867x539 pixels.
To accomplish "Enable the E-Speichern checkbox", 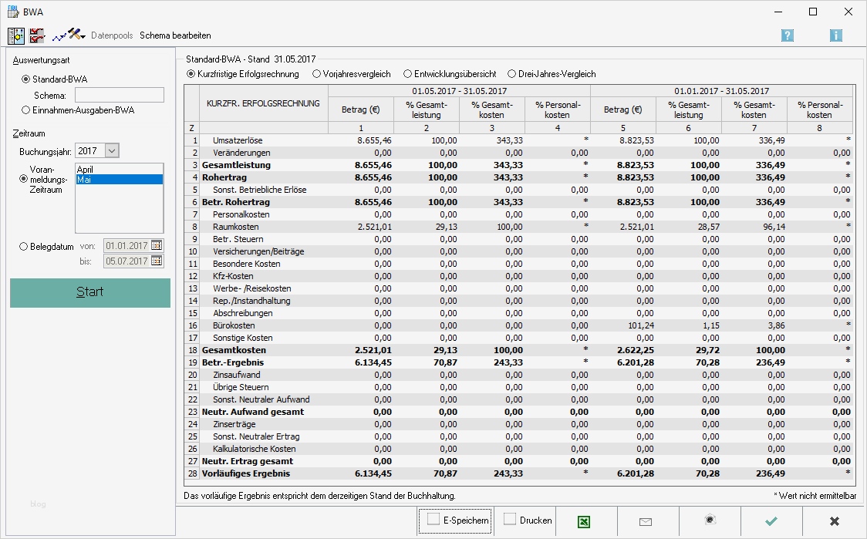I will coord(433,519).
